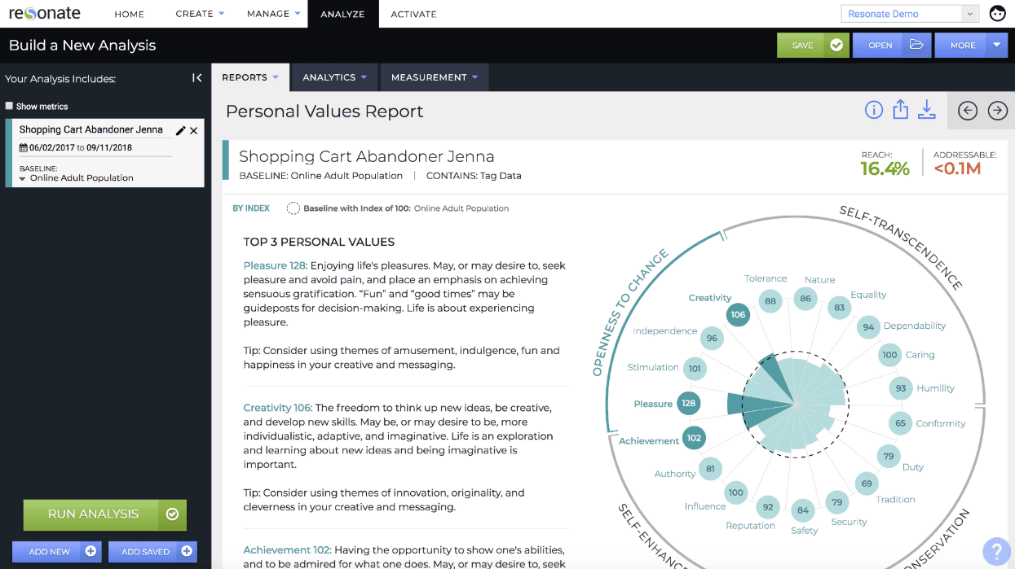The image size is (1015, 569).
Task: Click the report info icon
Action: tap(874, 110)
